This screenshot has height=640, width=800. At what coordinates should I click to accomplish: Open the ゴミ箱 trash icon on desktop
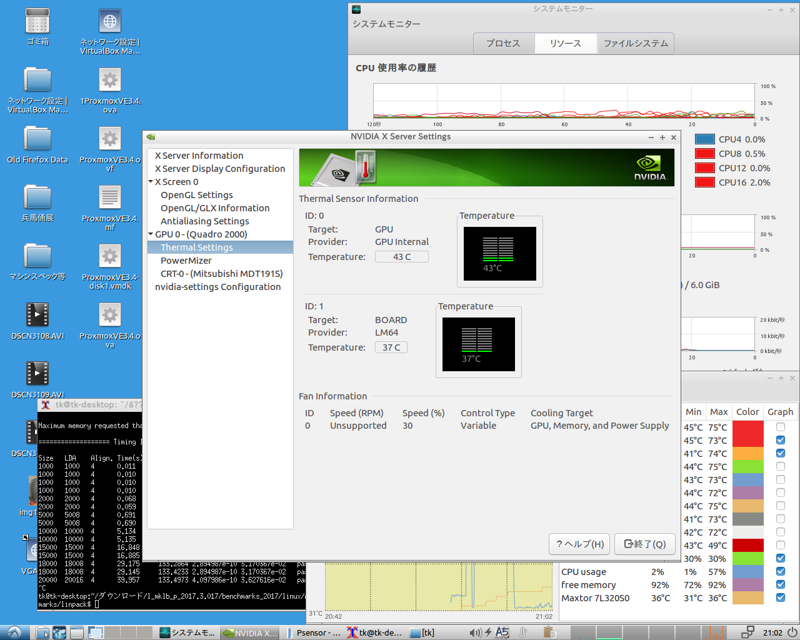(x=37, y=22)
